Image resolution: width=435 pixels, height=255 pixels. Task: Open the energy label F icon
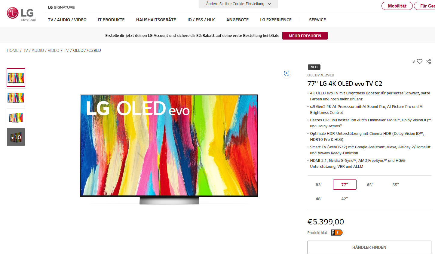(337, 233)
